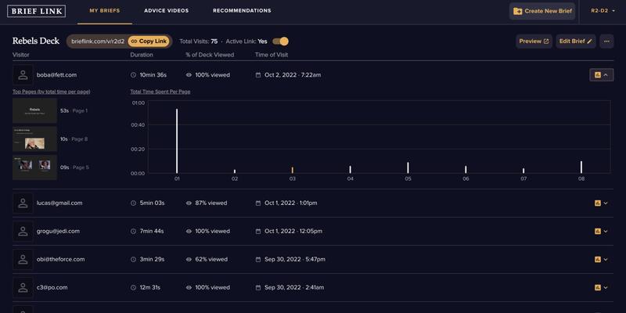
Task: Toggle the Active Link switch off
Action: tap(281, 41)
